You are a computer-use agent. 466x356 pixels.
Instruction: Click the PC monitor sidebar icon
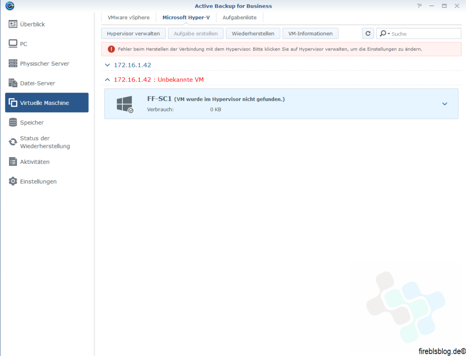[13, 44]
